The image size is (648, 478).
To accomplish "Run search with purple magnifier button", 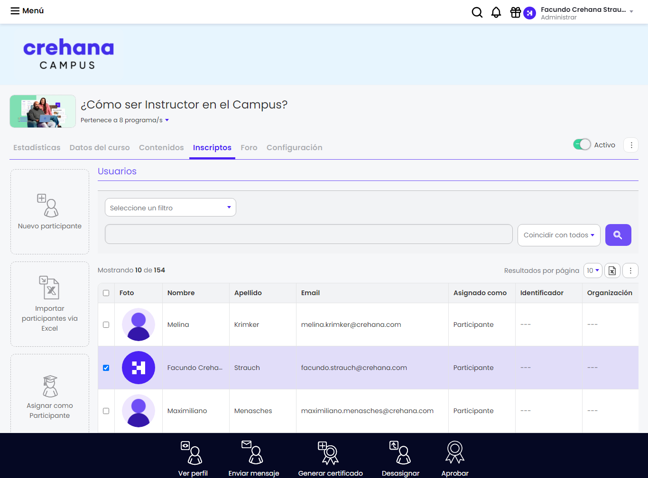I will pyautogui.click(x=618, y=235).
